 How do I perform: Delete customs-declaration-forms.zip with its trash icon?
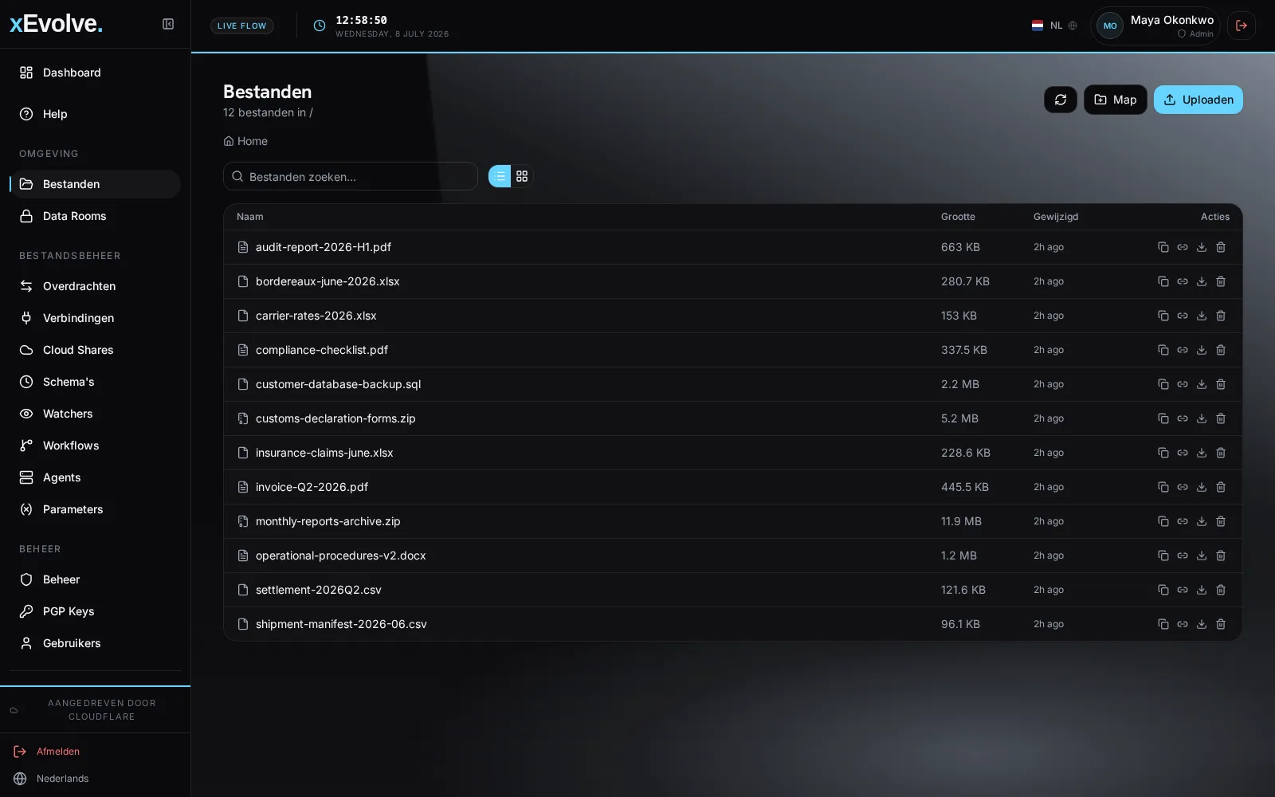pyautogui.click(x=1221, y=418)
